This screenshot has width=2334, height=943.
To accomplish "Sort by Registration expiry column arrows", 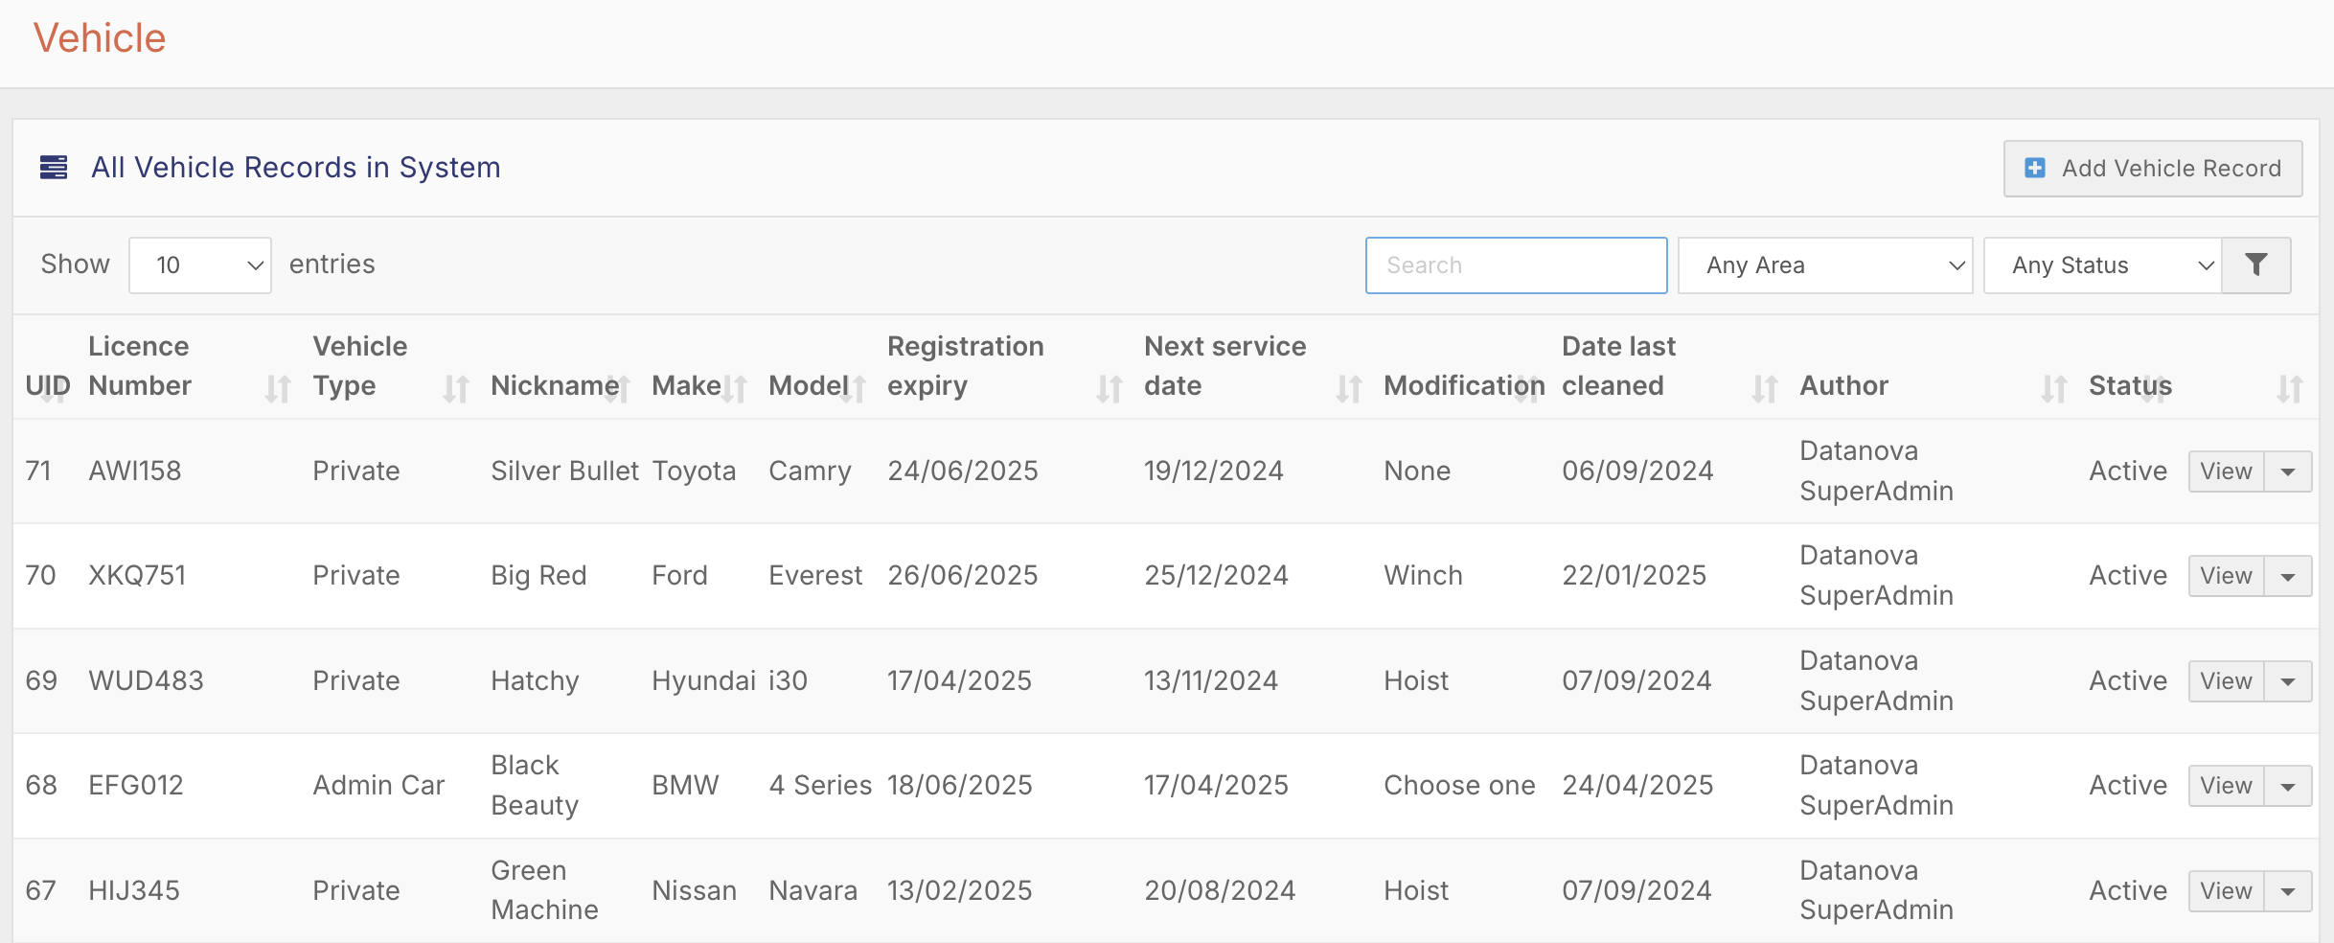I will (1110, 388).
